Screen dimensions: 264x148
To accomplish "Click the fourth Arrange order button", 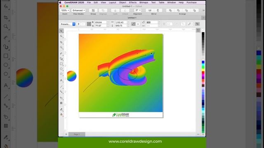I will coord(194,10).
